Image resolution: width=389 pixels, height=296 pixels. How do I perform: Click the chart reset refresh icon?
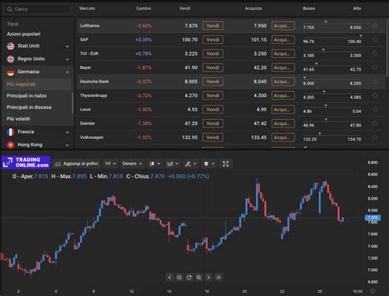point(189,277)
